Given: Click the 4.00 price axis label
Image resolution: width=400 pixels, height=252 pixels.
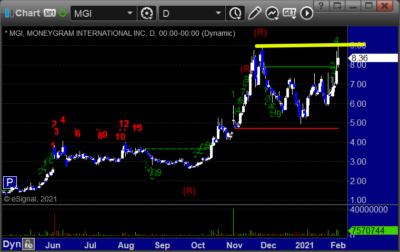Looking at the screenshot, I should [358, 143].
